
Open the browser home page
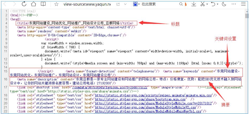[x=33, y=4]
